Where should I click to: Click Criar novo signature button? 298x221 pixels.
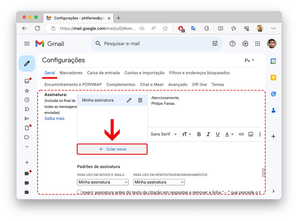(112, 149)
